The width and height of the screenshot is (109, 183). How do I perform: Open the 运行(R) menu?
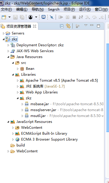[x=85, y=9]
